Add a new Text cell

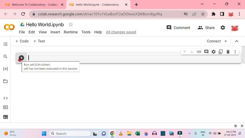point(39,41)
